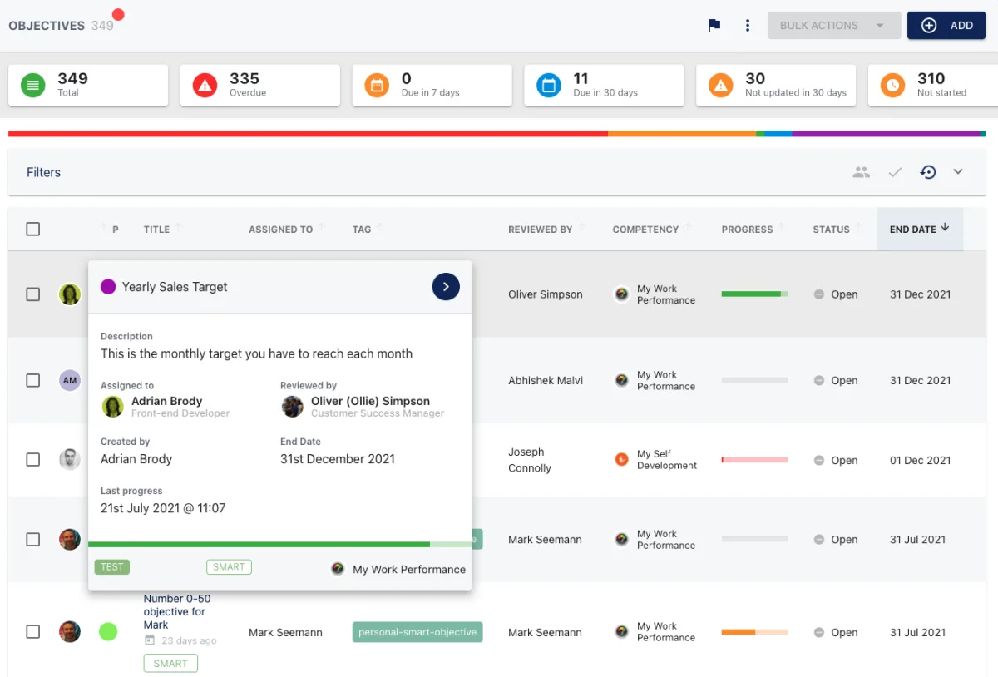Select the 310 Not started card
Image resolution: width=998 pixels, height=677 pixels.
(933, 85)
